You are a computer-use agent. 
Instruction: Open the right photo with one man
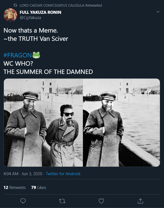point(122,122)
